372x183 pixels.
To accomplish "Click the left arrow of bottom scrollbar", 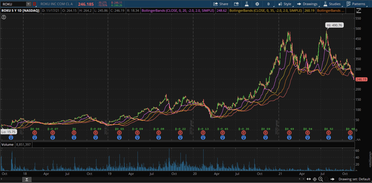I will point(2,179).
